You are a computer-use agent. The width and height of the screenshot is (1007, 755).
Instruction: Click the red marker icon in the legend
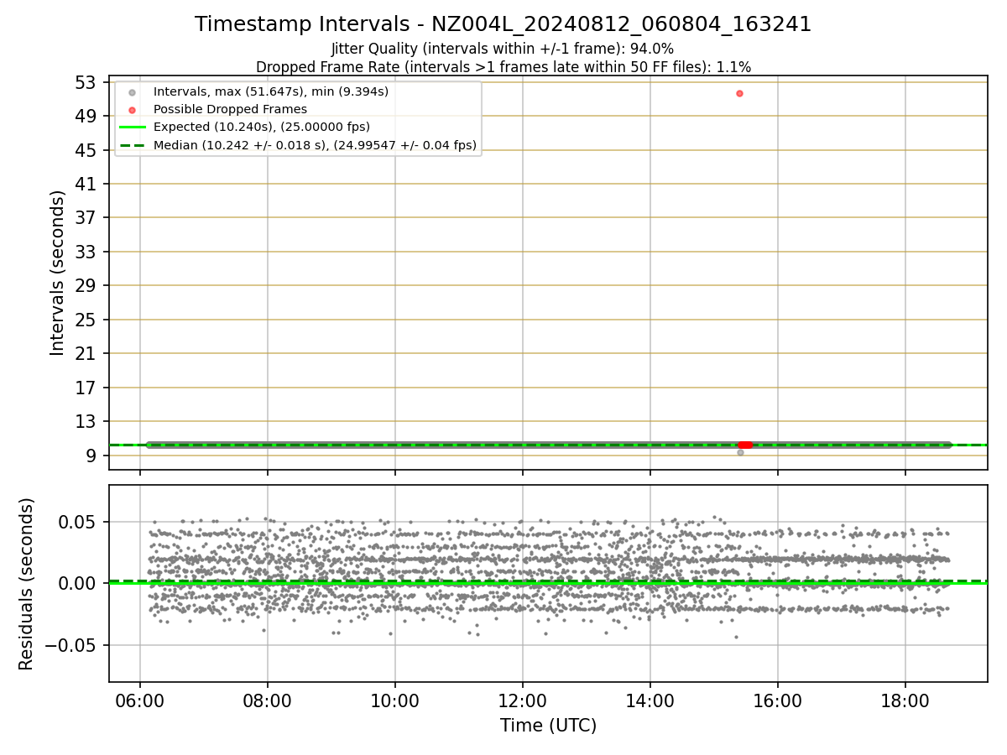(132, 110)
